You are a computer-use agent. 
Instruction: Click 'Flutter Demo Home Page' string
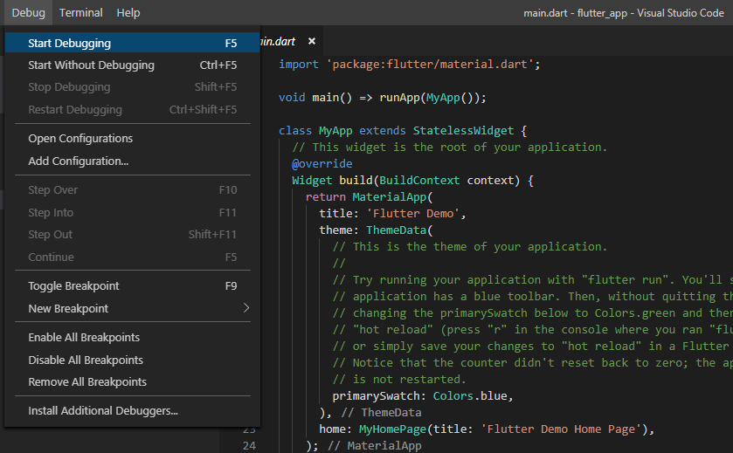[561, 429]
